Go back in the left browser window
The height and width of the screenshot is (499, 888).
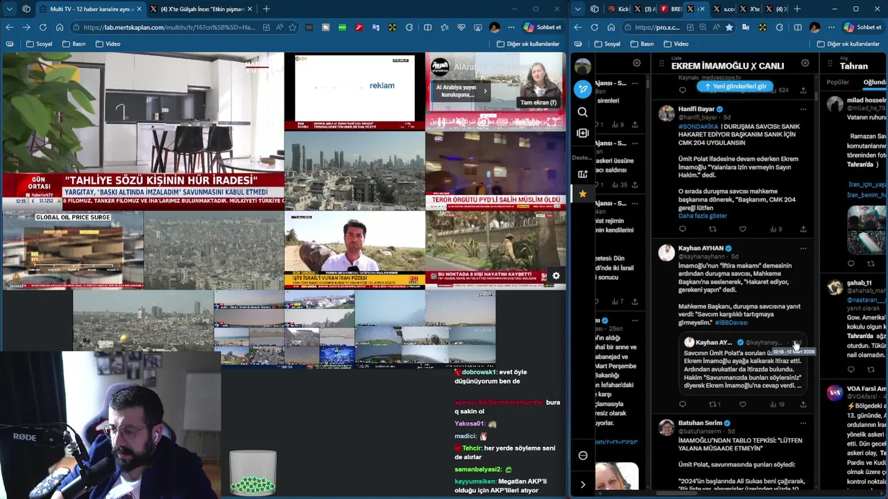(10, 27)
